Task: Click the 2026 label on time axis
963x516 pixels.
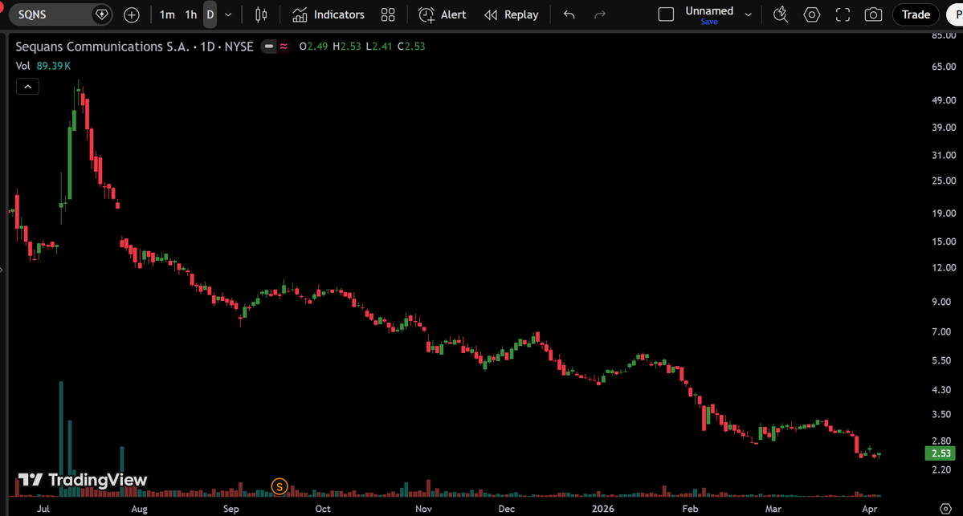Action: pos(602,509)
